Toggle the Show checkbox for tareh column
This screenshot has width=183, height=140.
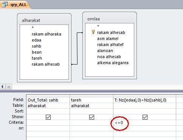91,117
